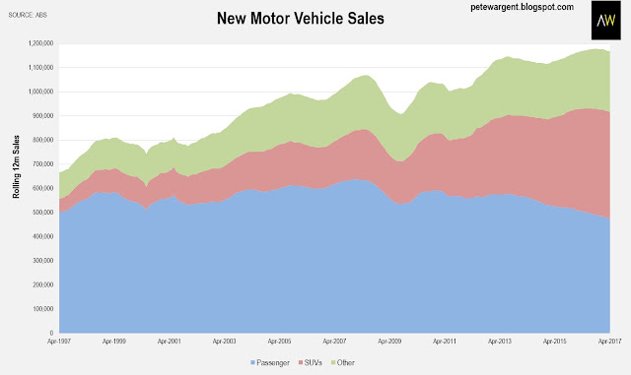Screen dimensions: 631x375
Task: Click the Apr-1997 axis label
Action: [x=59, y=342]
